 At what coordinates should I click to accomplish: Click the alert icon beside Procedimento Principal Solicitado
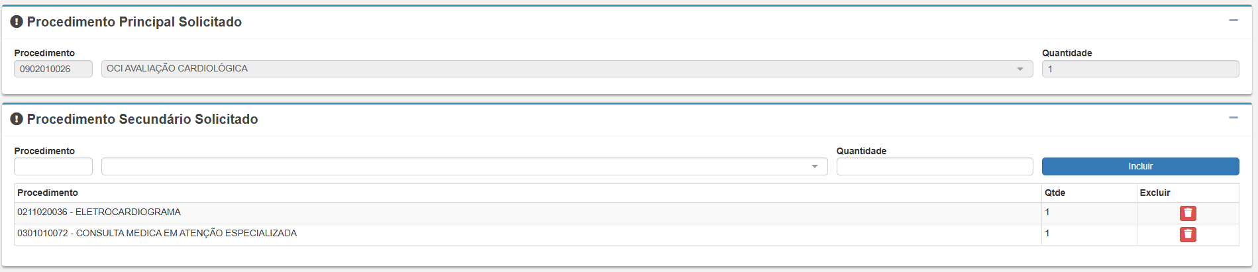(17, 22)
